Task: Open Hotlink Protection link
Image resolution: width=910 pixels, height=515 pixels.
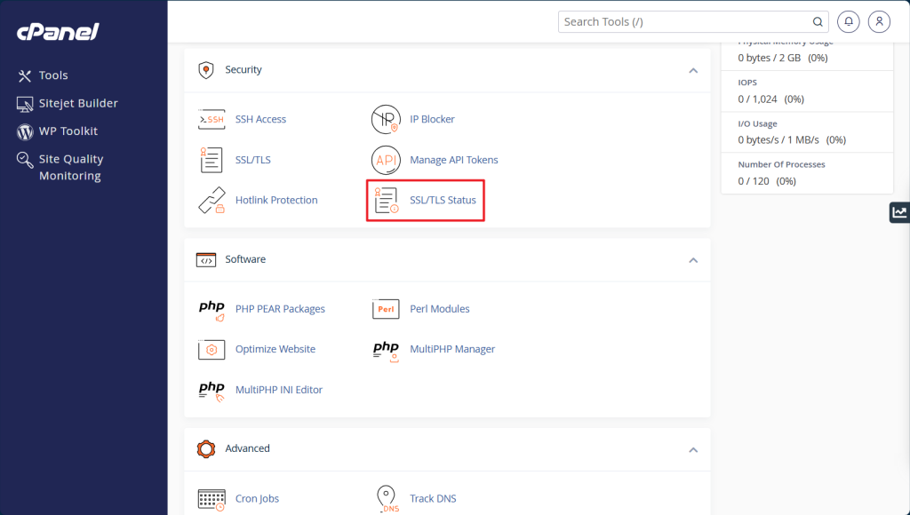Action: click(x=276, y=200)
